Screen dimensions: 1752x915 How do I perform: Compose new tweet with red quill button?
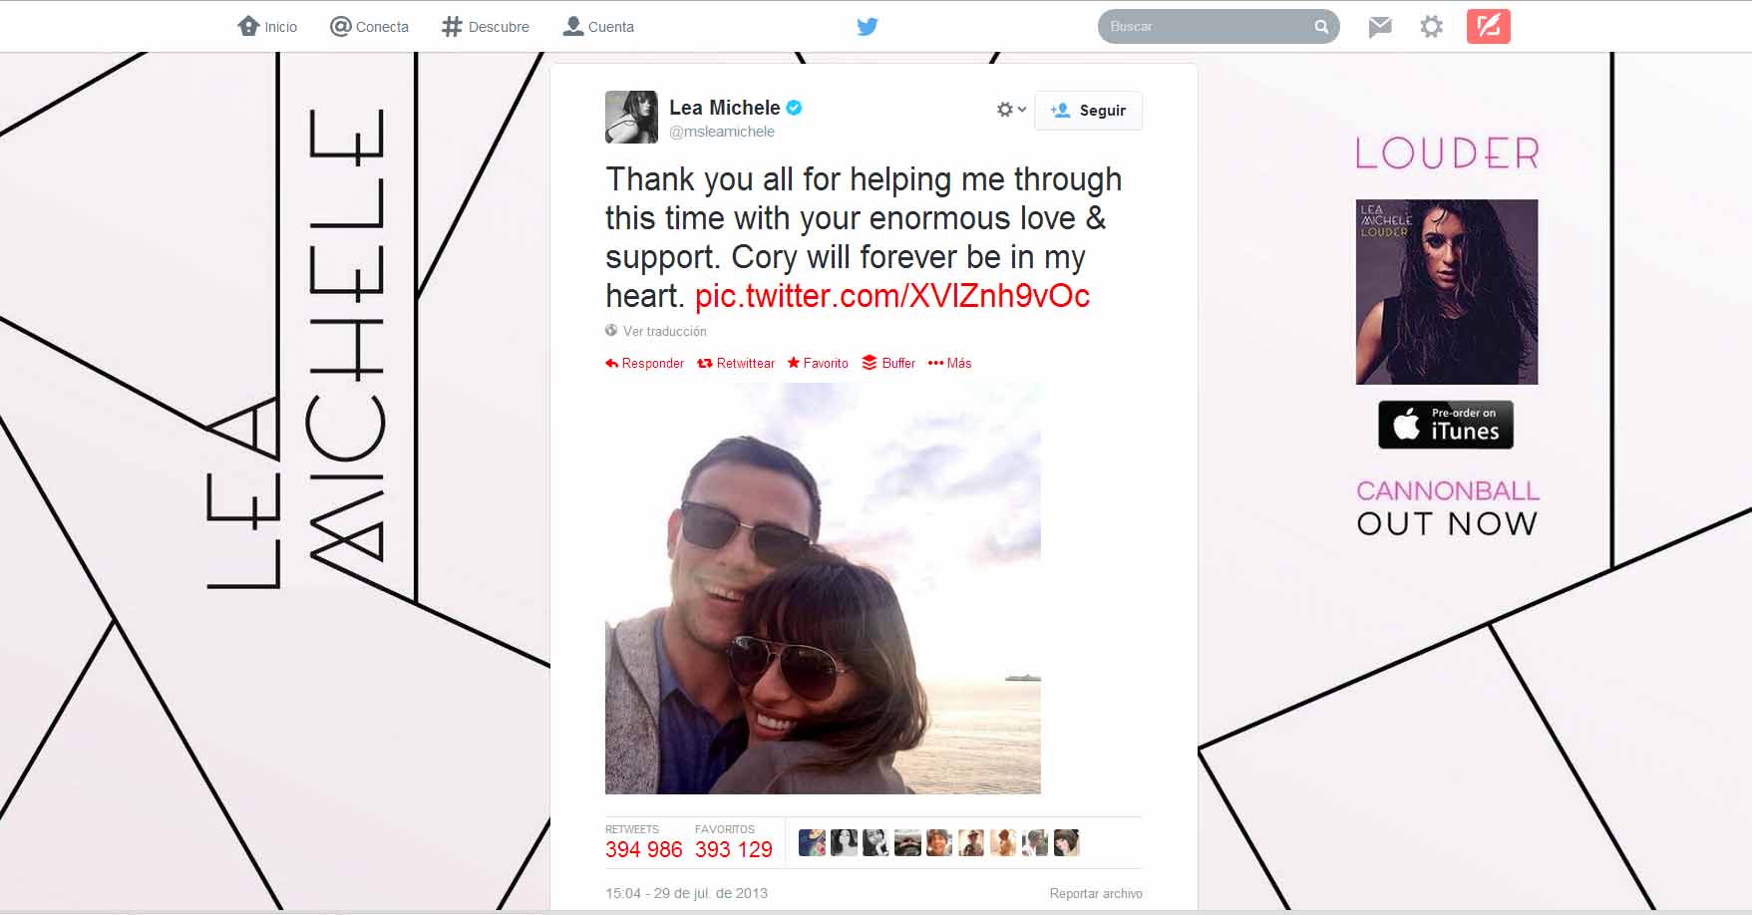pos(1488,26)
